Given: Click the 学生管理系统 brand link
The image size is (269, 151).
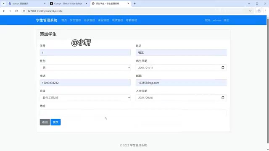Looking at the screenshot, I should [47, 20].
